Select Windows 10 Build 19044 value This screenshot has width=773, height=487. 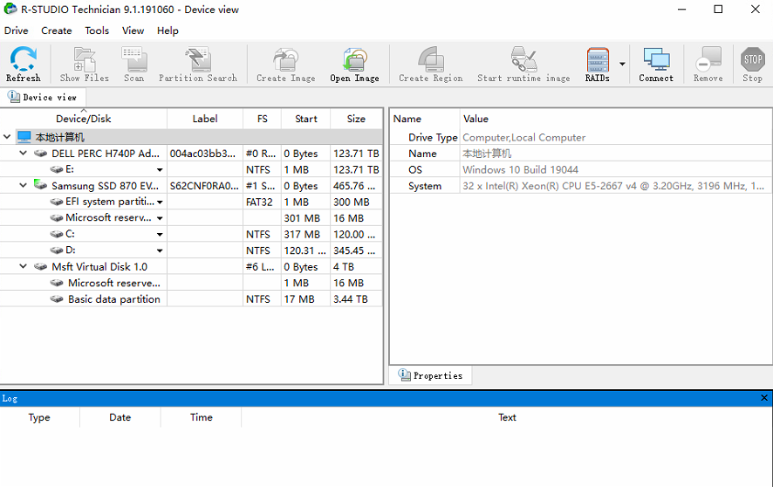click(521, 169)
